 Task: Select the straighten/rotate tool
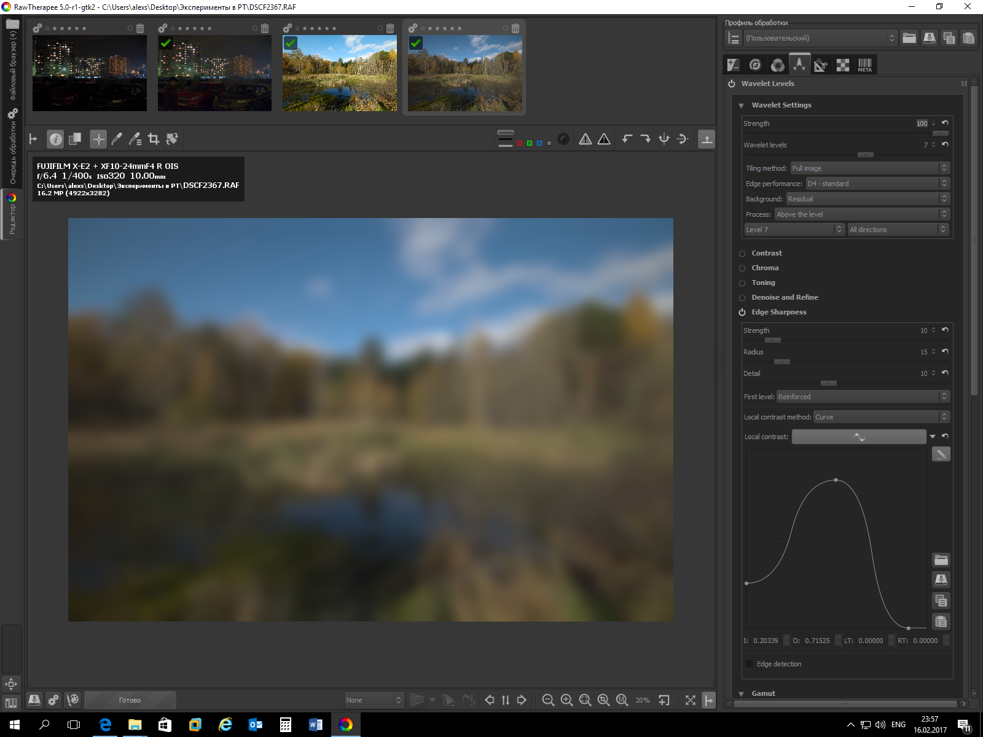tap(172, 139)
